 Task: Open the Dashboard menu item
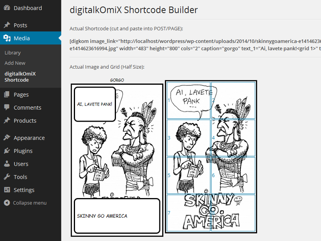[x=28, y=8]
